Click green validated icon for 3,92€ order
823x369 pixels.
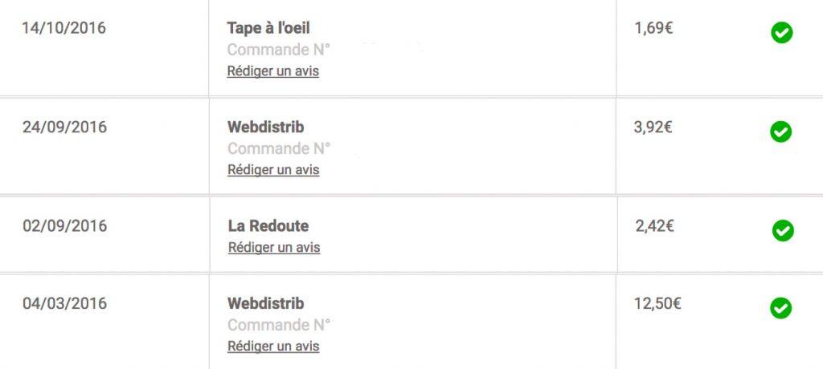(x=781, y=132)
